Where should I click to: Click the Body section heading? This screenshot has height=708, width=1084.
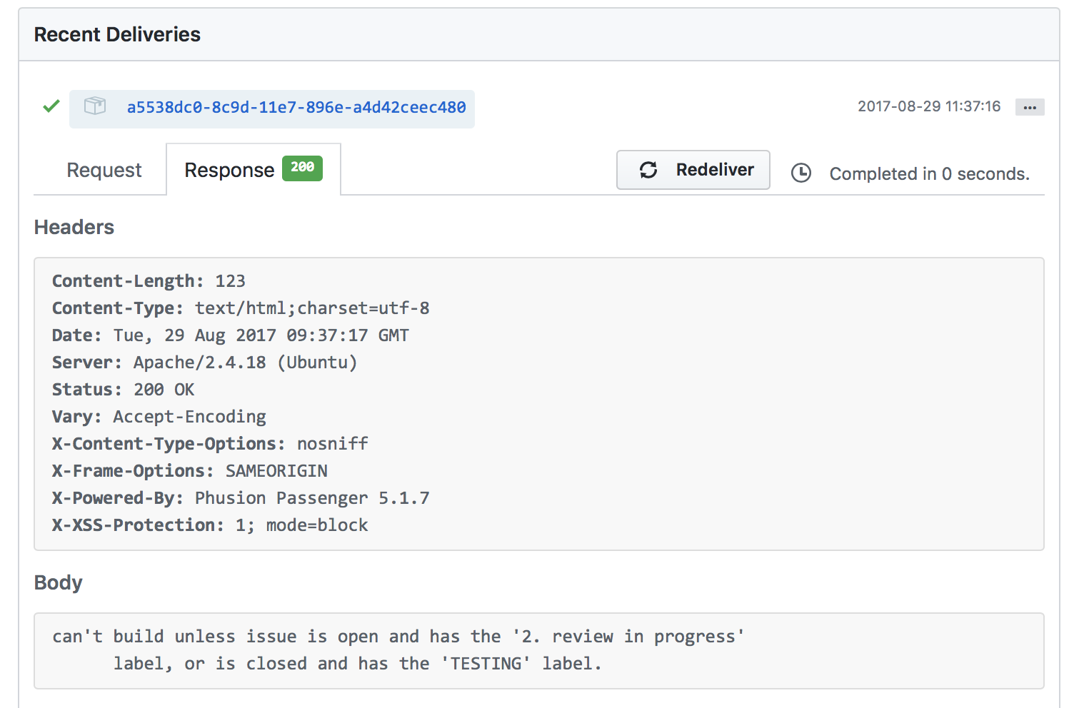59,583
